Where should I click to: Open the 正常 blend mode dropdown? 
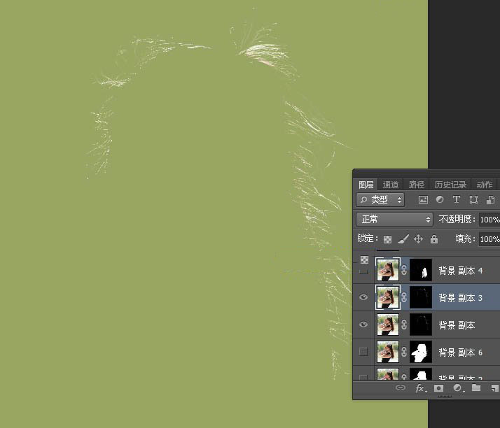point(396,220)
